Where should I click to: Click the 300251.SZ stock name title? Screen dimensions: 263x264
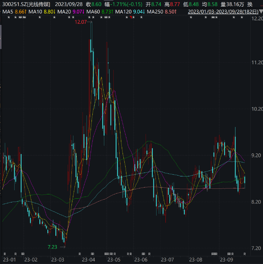tap(26, 4)
